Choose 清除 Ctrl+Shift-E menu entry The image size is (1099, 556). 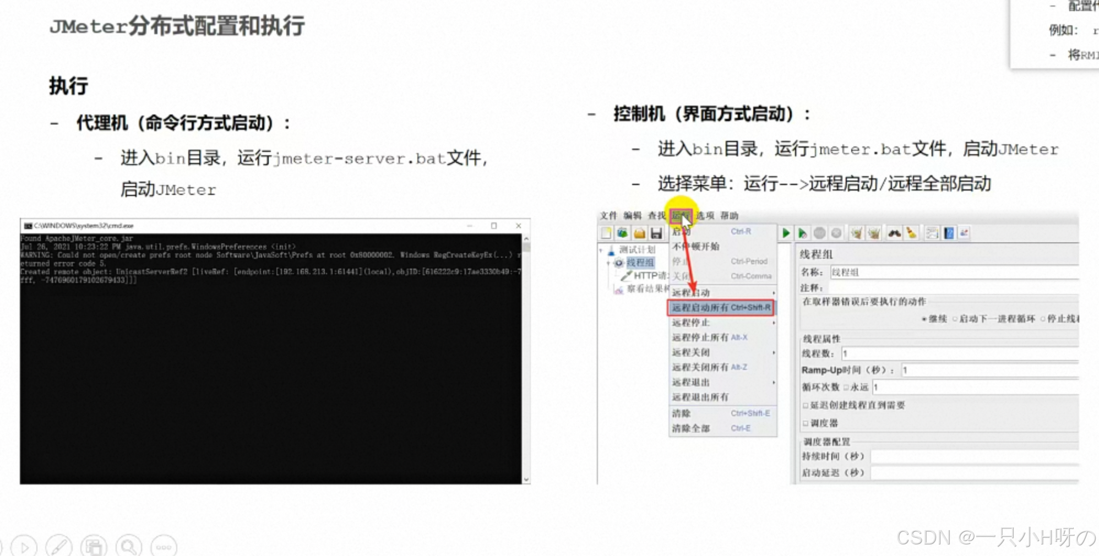(722, 413)
